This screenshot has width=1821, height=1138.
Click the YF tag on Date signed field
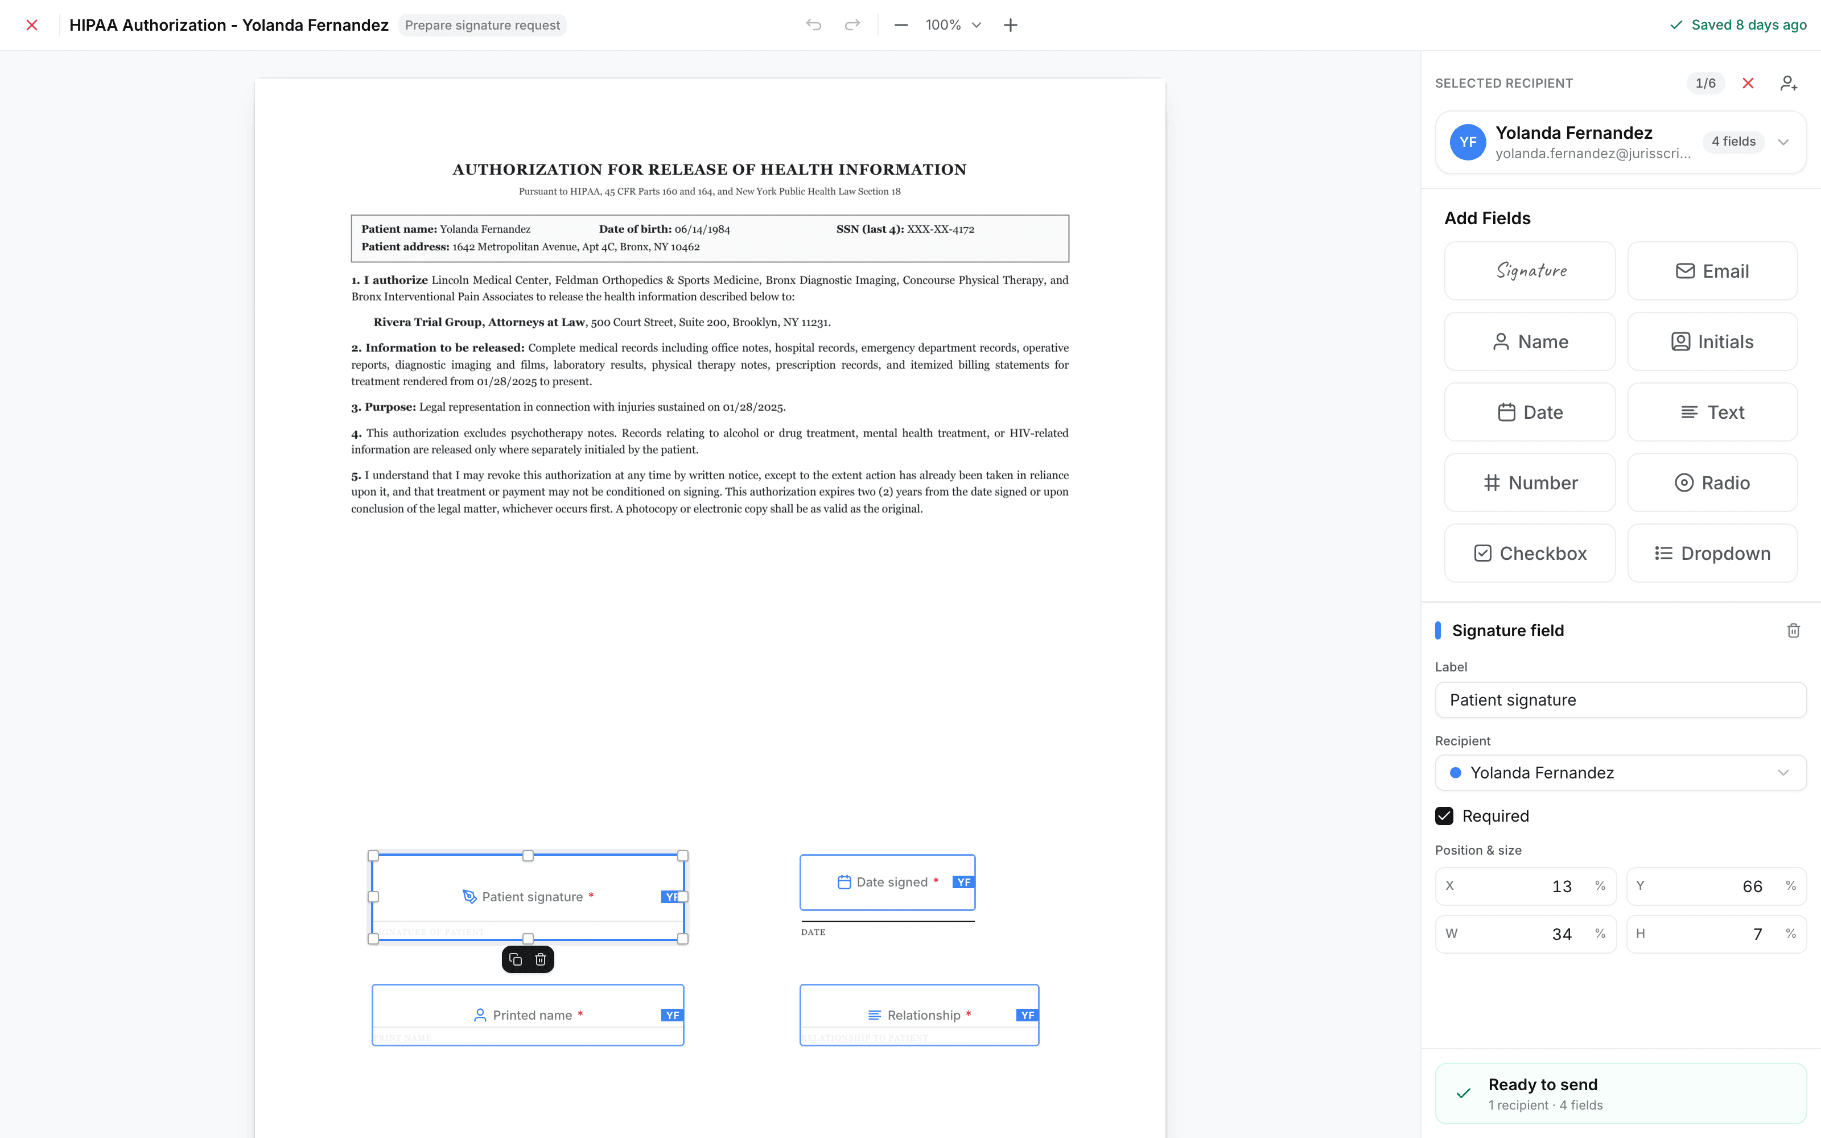(963, 882)
